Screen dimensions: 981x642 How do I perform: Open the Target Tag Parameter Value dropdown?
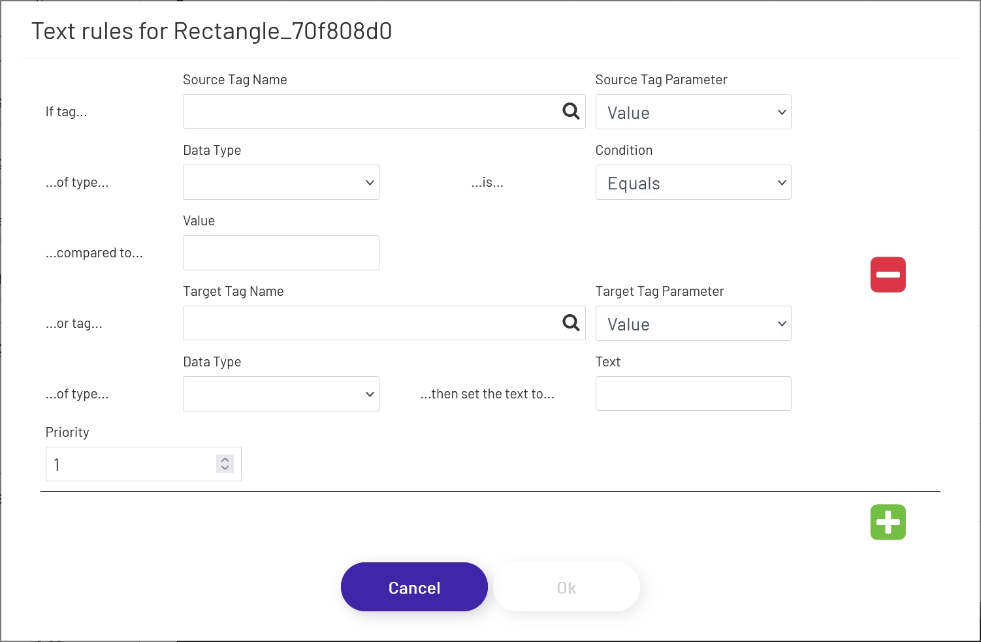[x=692, y=323]
